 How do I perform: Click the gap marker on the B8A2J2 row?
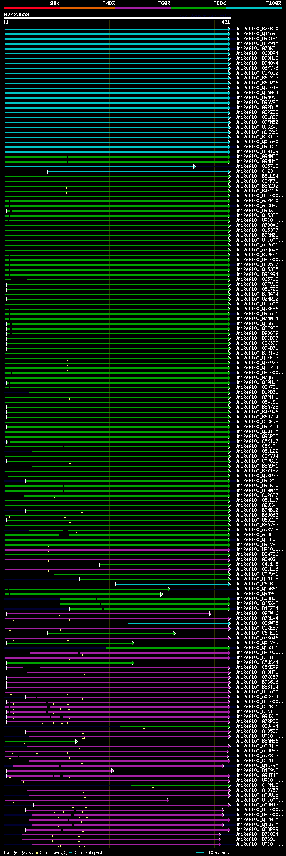pos(67,188)
